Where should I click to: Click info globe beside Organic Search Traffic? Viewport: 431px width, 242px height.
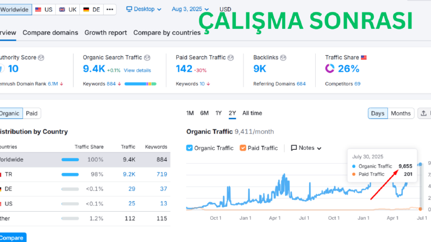147,58
